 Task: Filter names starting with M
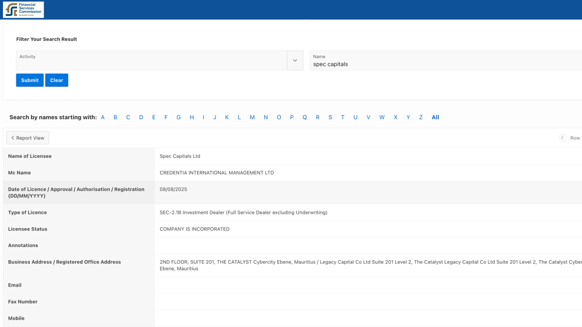(252, 117)
